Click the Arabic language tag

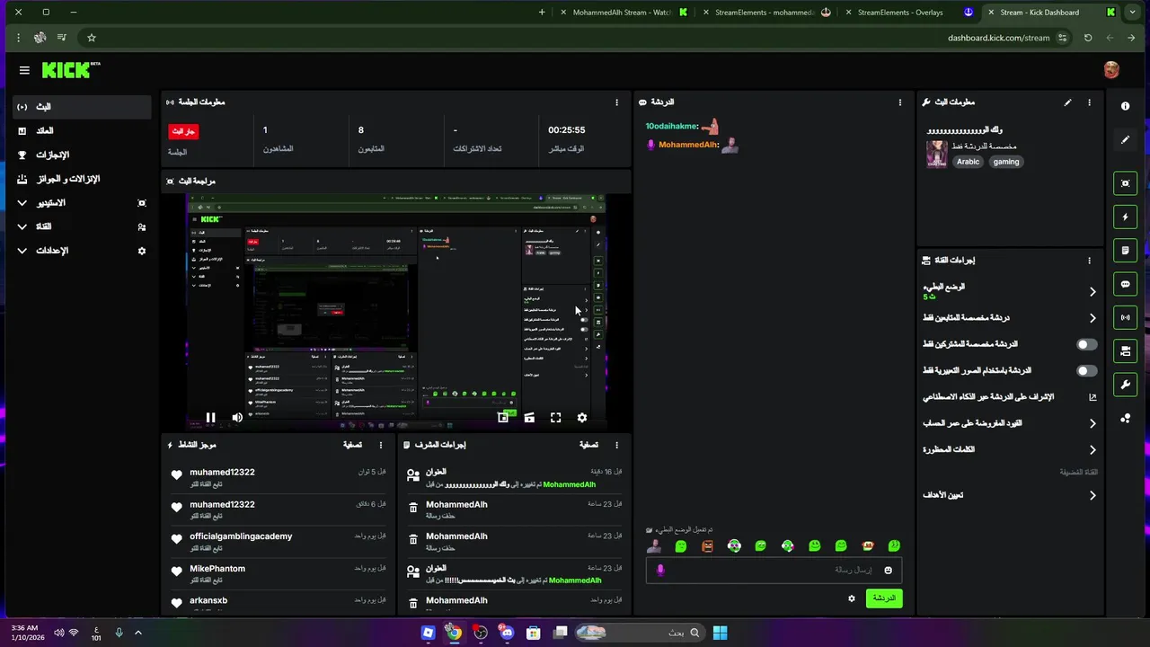(968, 162)
